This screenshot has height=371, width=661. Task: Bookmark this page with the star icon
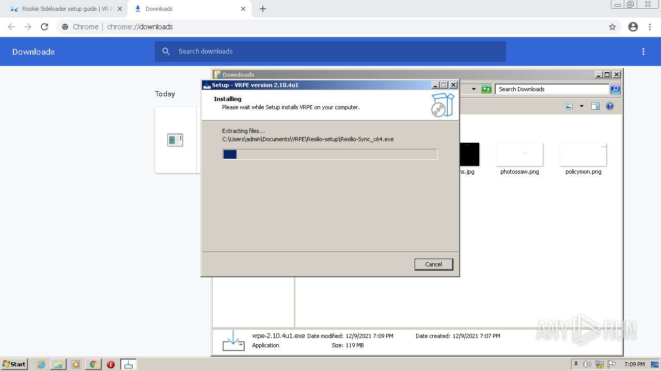click(612, 27)
